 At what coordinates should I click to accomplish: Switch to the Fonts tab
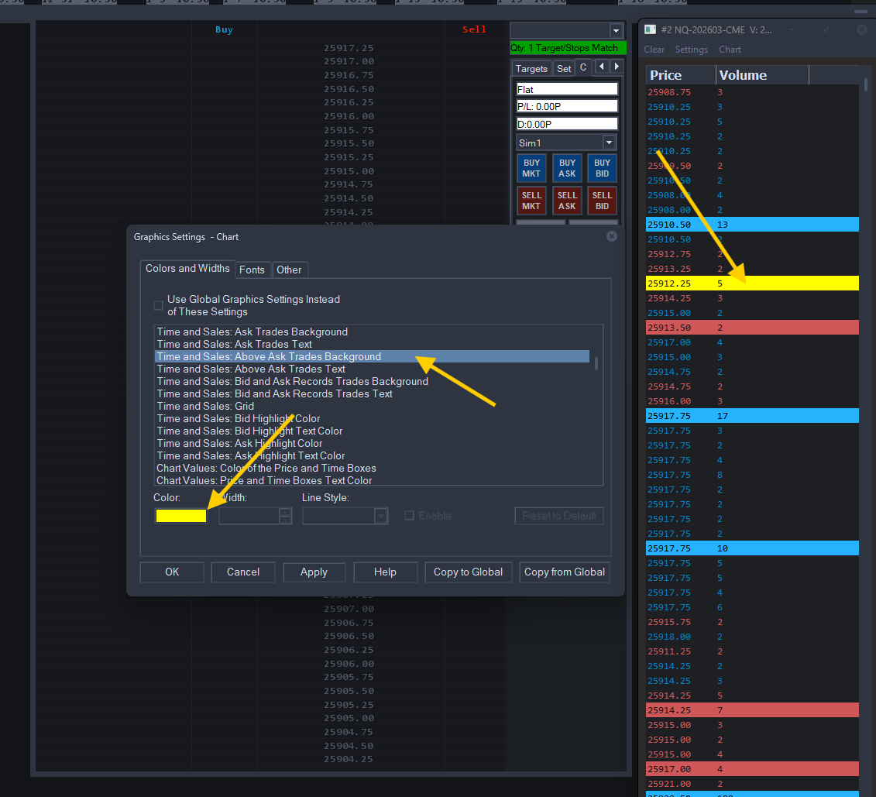coord(252,270)
